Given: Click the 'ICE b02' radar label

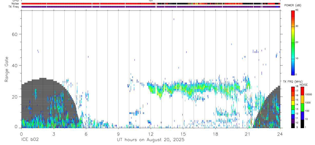Looking at the screenshot, I should 30,140.
